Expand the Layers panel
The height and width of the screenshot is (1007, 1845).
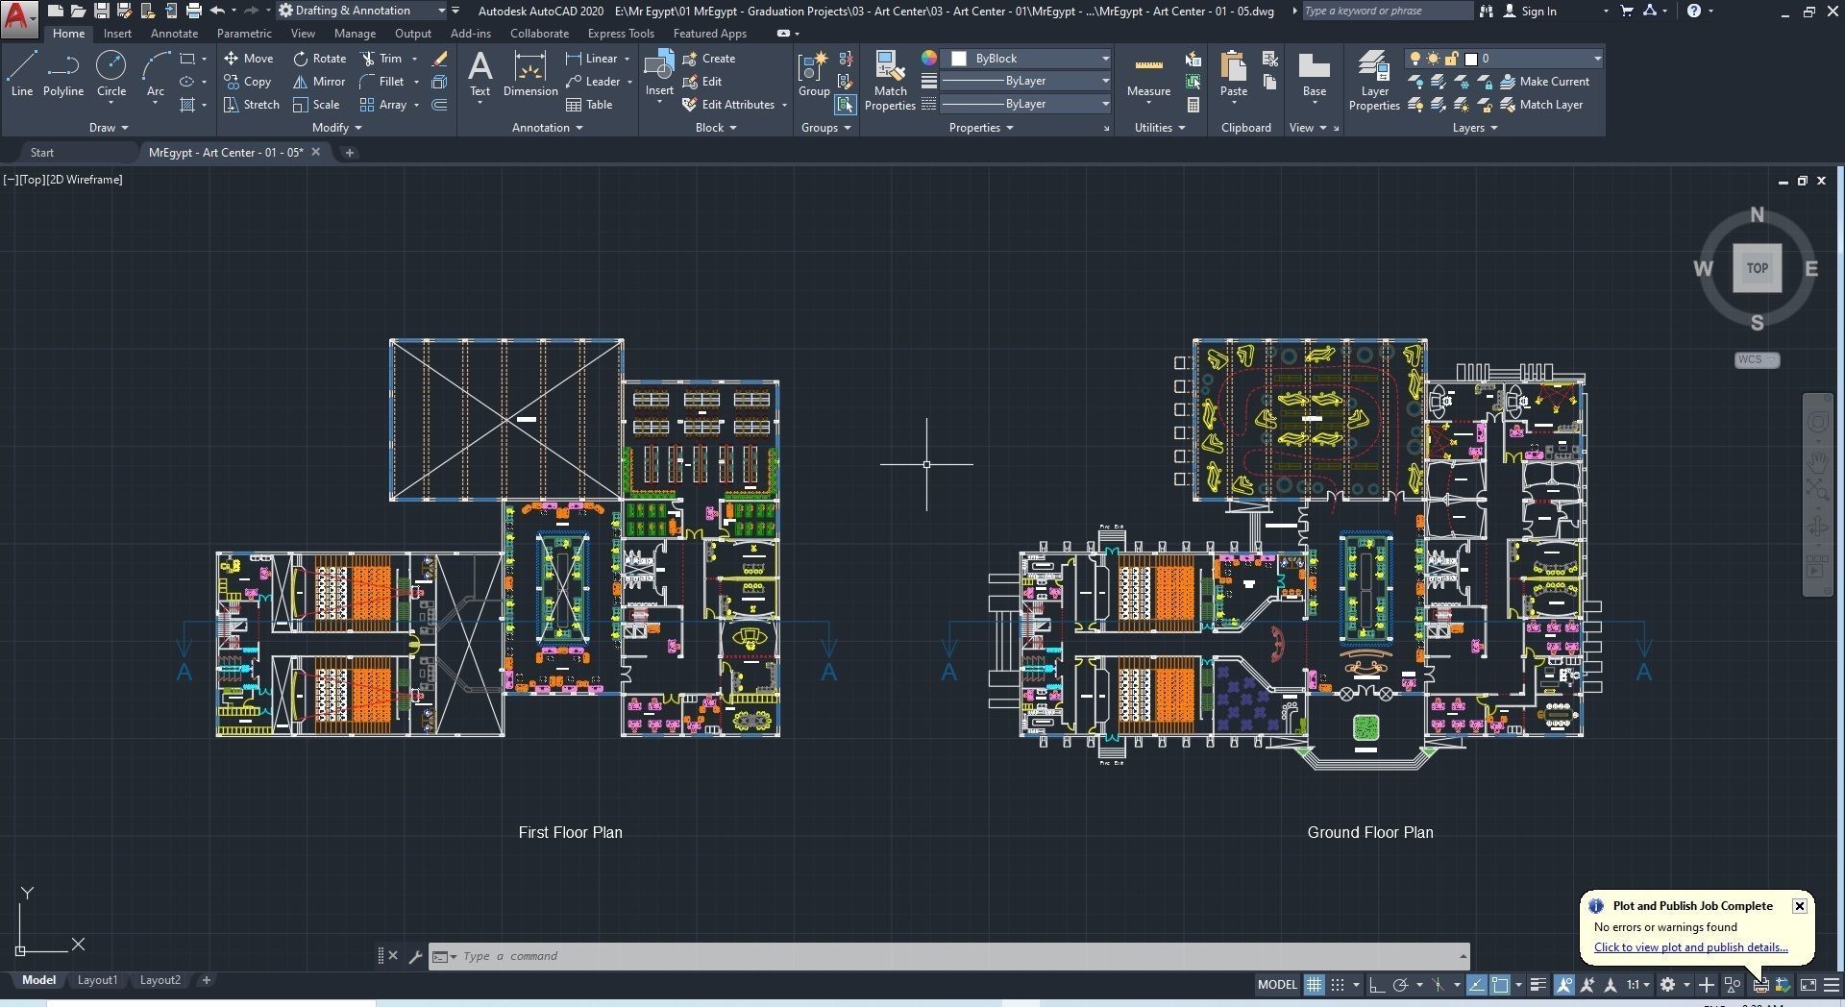click(1474, 128)
